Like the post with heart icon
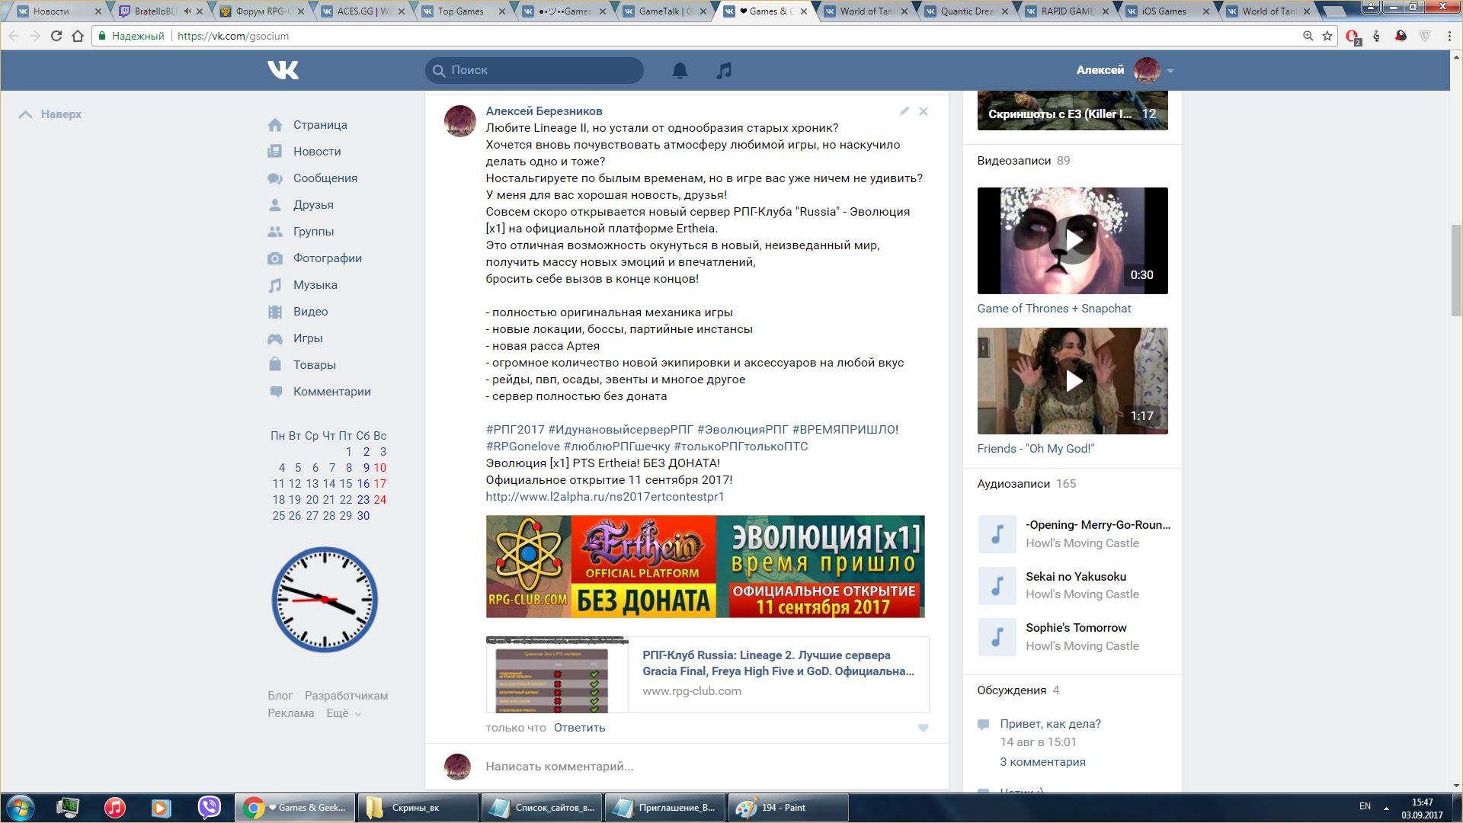 [924, 728]
